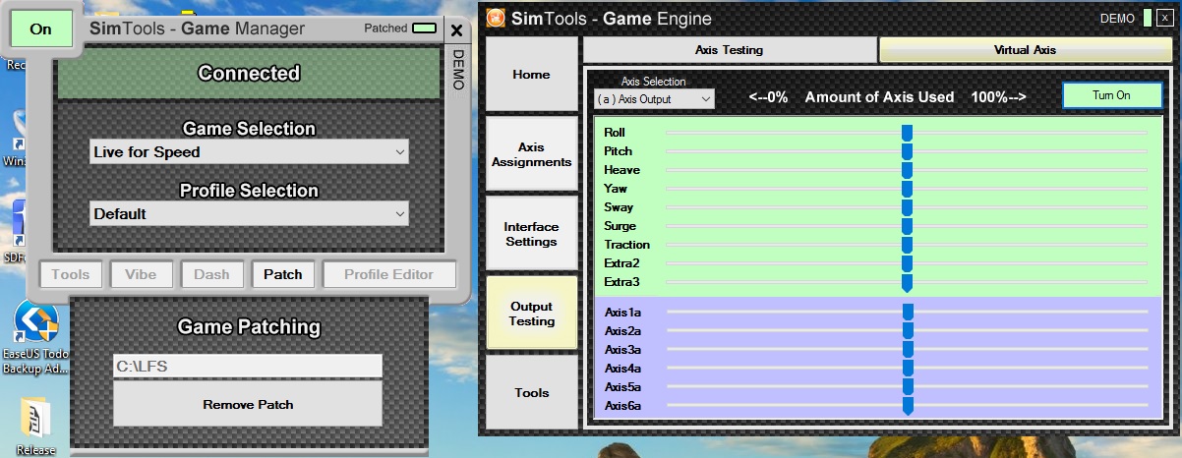Go to Home in Game Engine
This screenshot has height=458, width=1182.
532,75
